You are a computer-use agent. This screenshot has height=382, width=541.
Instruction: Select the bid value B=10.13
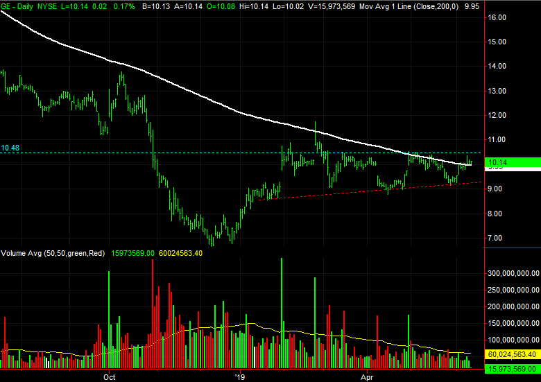tap(155, 6)
